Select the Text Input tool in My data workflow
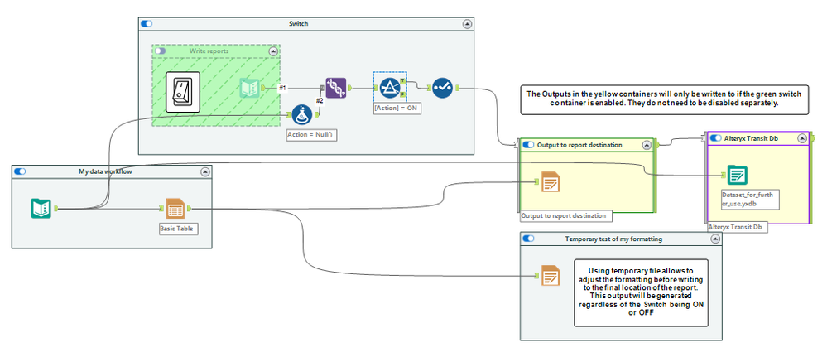This screenshot has width=827, height=357. pos(41,209)
